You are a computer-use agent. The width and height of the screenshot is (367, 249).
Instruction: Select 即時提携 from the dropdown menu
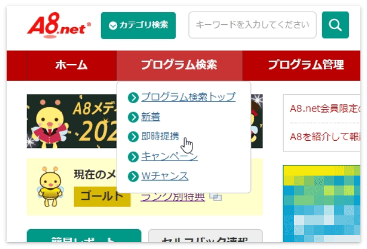160,136
